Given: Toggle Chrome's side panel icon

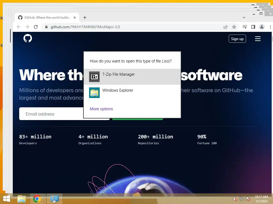Looking at the screenshot, I should [253, 27].
